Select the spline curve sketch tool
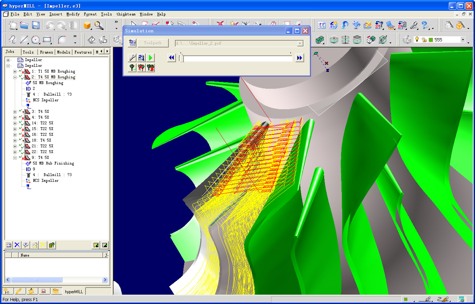Screen dimensions: 475x304 13,39
